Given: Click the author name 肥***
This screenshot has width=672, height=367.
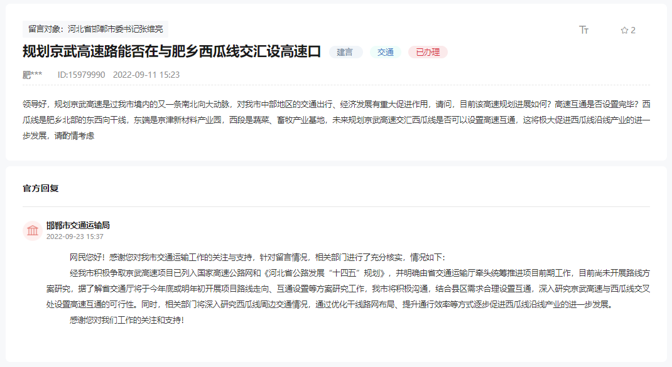Looking at the screenshot, I should pyautogui.click(x=33, y=75).
